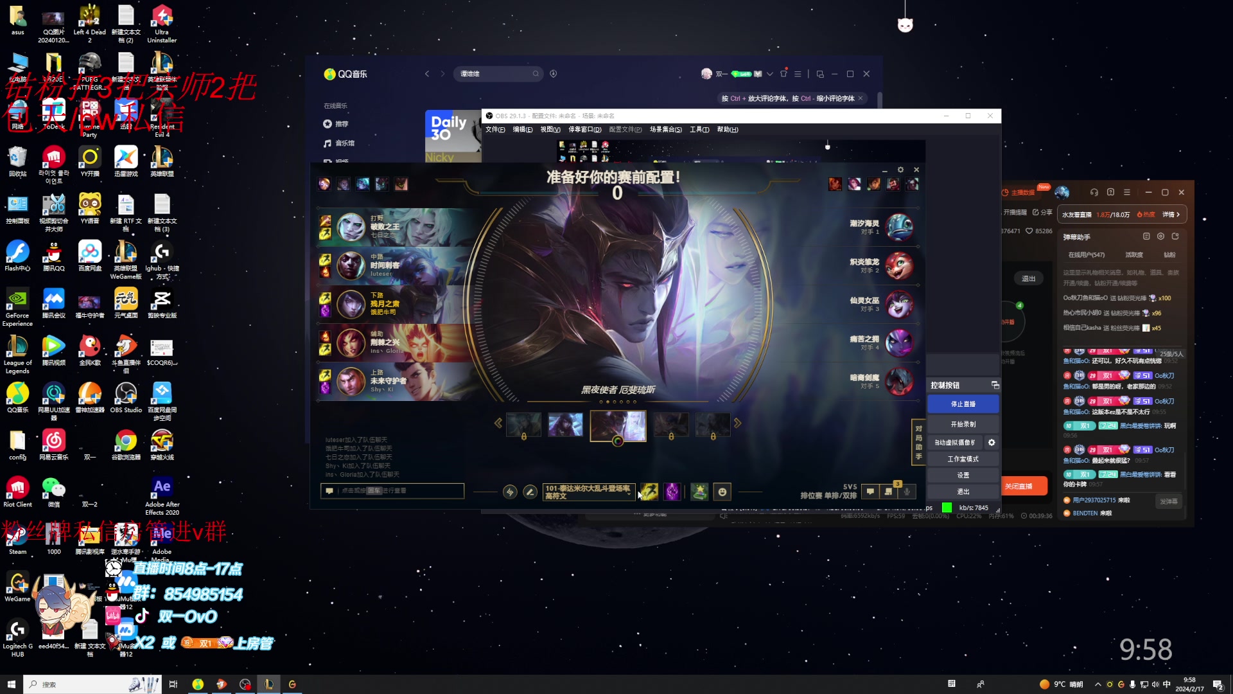
Task: Open OBS 编辑(E) menu
Action: pyautogui.click(x=522, y=130)
